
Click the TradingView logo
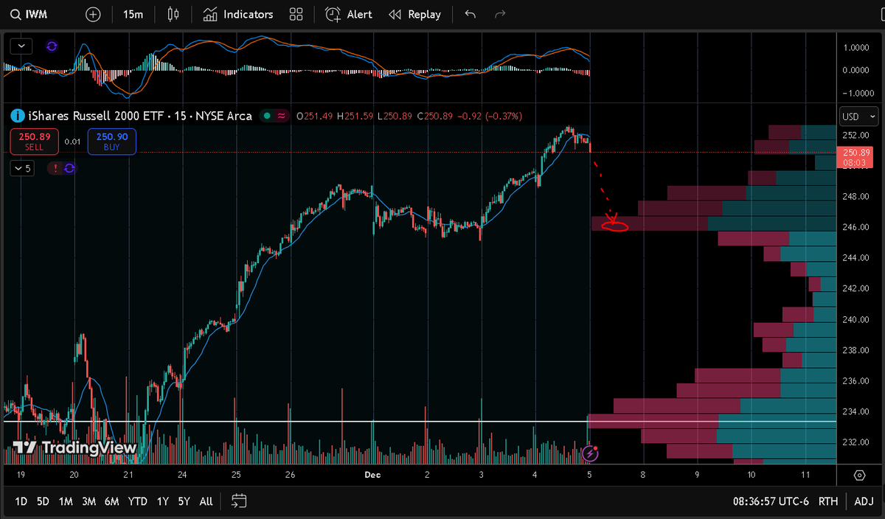point(74,447)
